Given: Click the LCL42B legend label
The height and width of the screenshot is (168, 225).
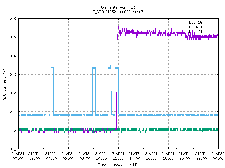Looking at the screenshot, I should [195, 31].
